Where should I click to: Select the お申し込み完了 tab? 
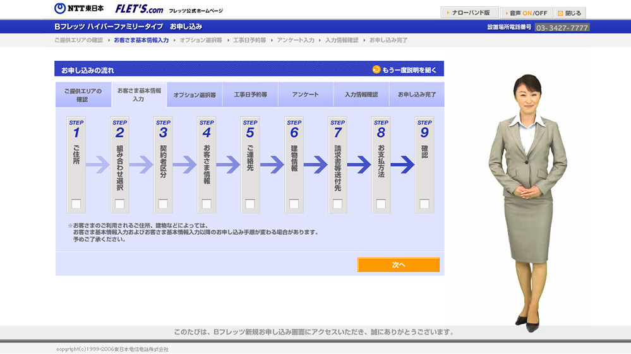[417, 95]
